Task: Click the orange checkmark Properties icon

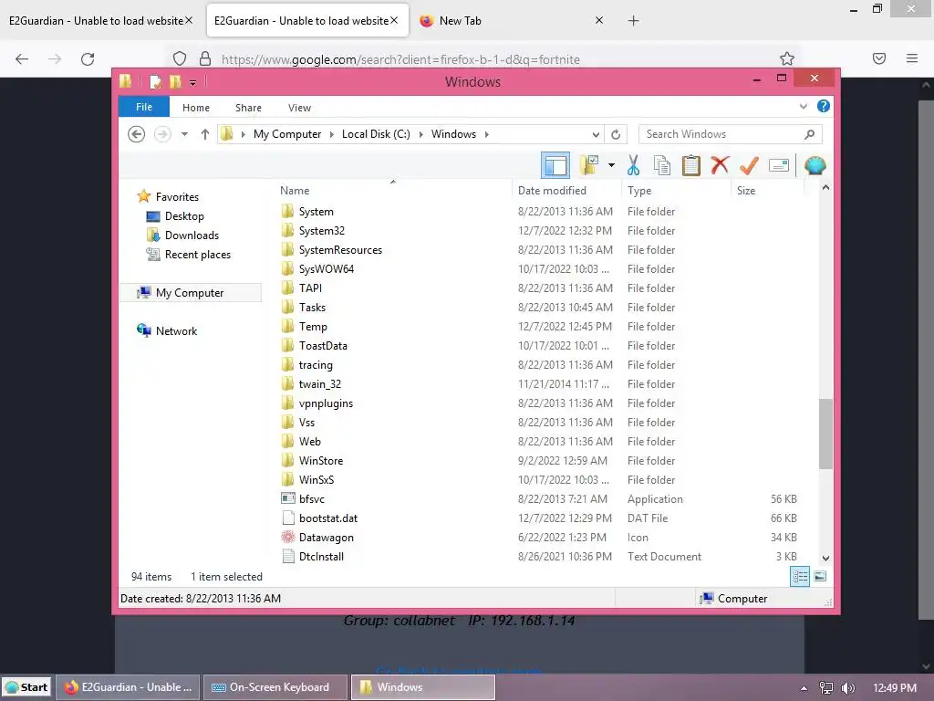Action: pyautogui.click(x=749, y=165)
